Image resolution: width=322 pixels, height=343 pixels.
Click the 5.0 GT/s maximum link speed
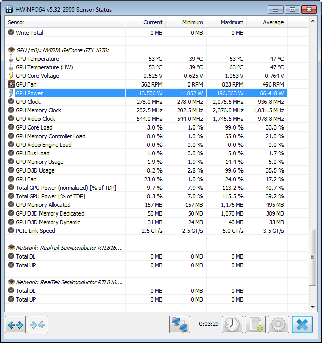click(x=233, y=231)
